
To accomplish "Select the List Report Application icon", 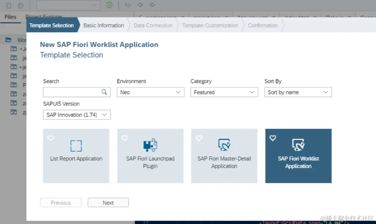I will click(76, 146).
